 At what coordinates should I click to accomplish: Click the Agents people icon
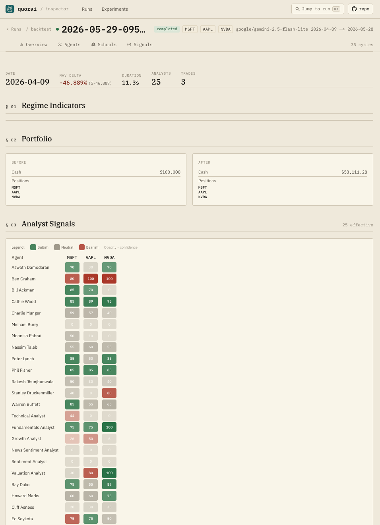coord(60,45)
